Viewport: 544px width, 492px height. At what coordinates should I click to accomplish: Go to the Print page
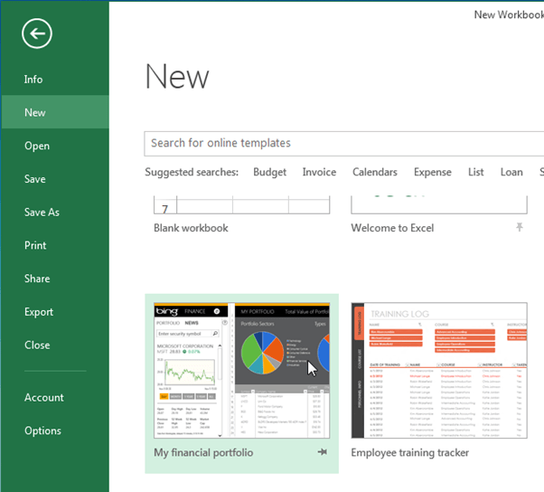click(35, 245)
